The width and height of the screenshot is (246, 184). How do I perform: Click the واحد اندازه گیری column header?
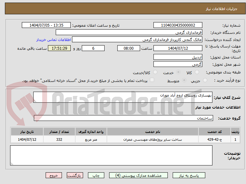click(91, 132)
